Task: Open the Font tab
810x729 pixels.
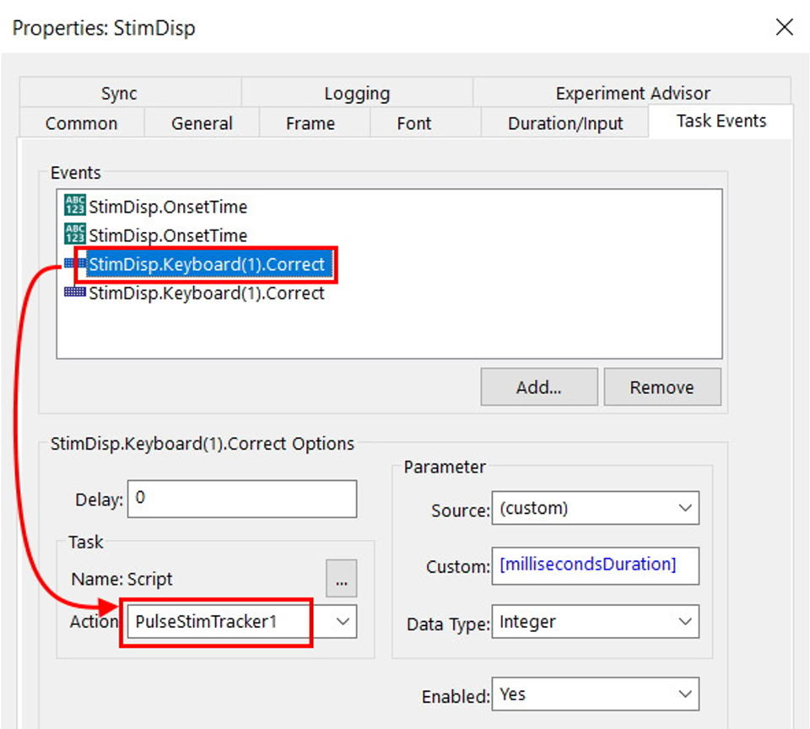Action: 413,123
